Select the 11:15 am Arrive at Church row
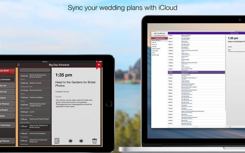The height and width of the screenshot is (153, 245). (35, 91)
